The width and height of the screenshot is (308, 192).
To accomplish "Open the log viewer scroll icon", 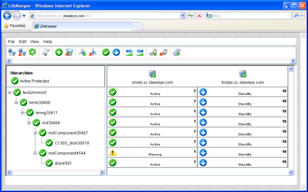I will [45, 52].
